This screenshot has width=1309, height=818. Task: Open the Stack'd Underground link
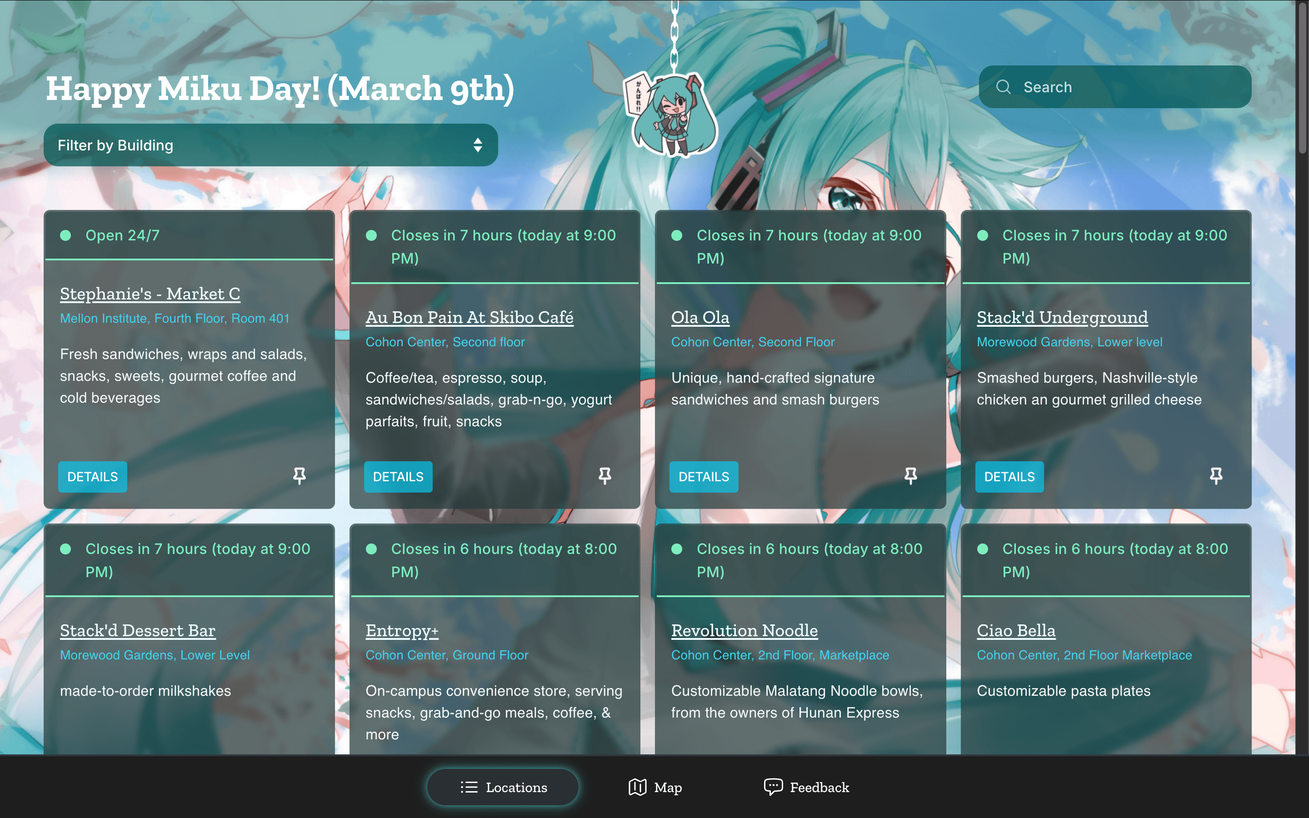[1062, 317]
